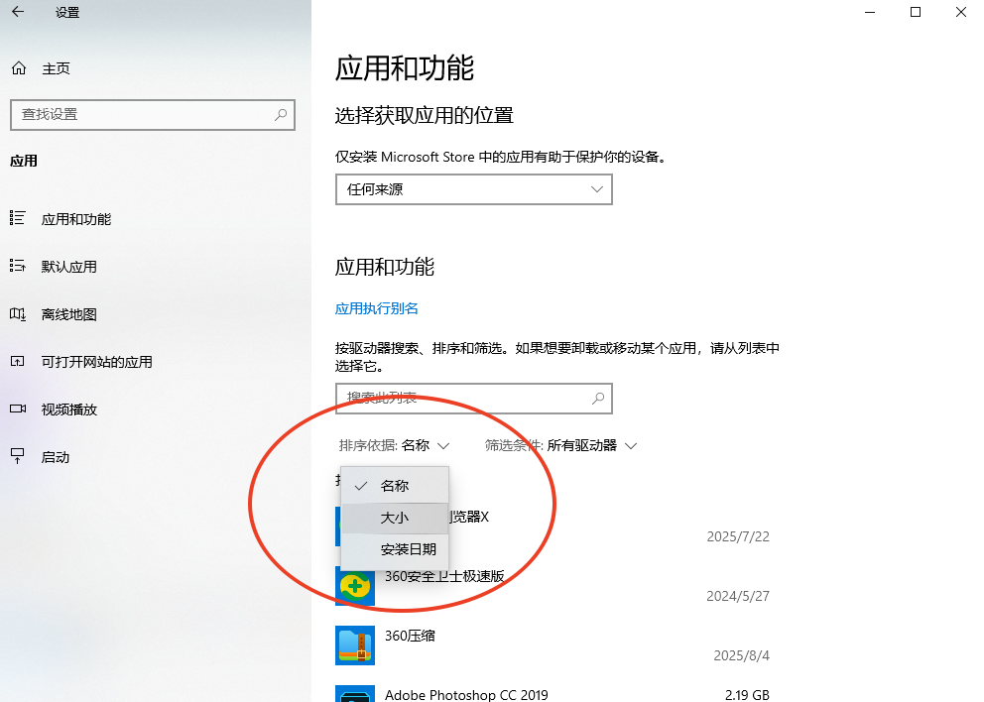Select 大小 in the sort menu
Screen dimensions: 984x702
click(394, 518)
